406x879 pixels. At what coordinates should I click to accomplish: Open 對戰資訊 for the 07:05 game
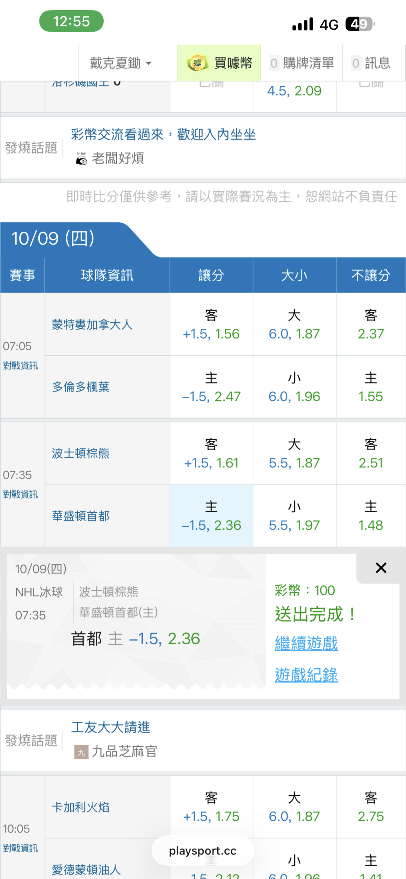[20, 366]
